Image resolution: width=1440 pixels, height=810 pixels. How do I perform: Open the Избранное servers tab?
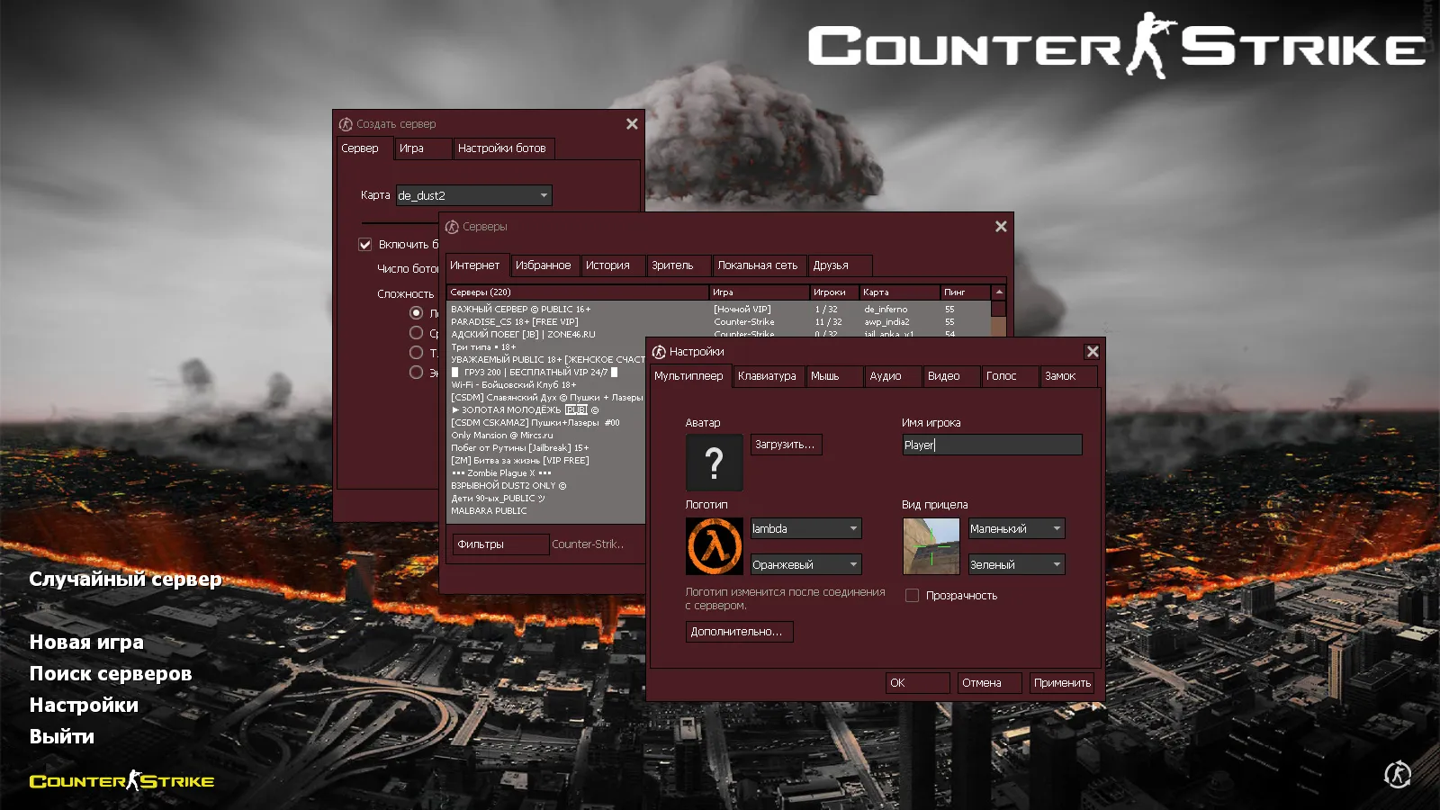(x=543, y=265)
